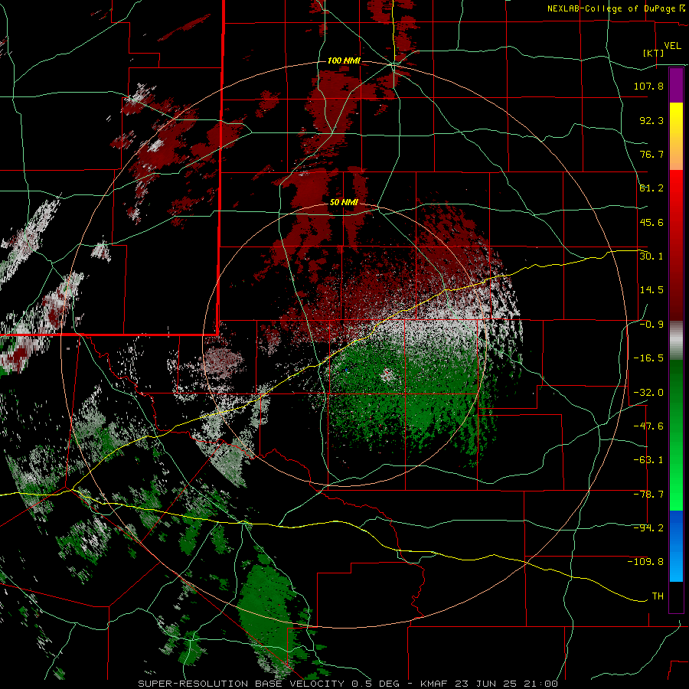Click the [KT] units label

coord(654,53)
